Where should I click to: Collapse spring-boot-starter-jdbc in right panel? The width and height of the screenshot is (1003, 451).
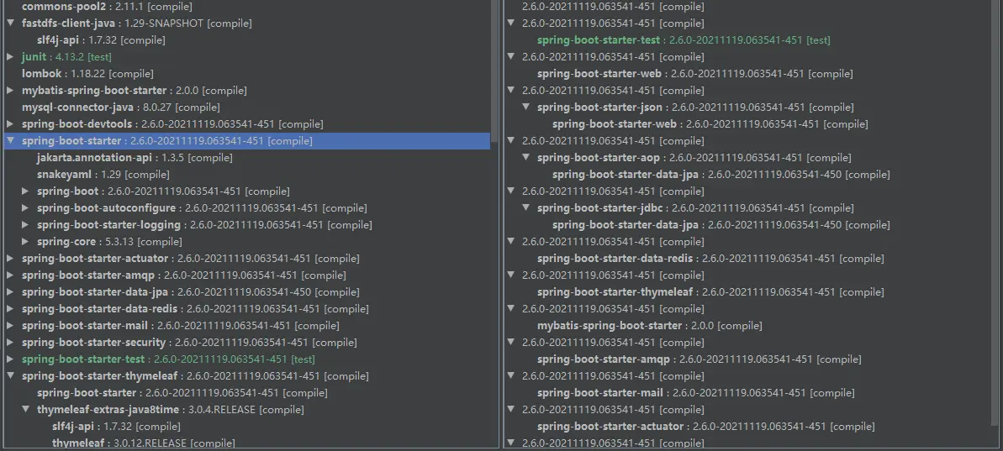click(526, 208)
